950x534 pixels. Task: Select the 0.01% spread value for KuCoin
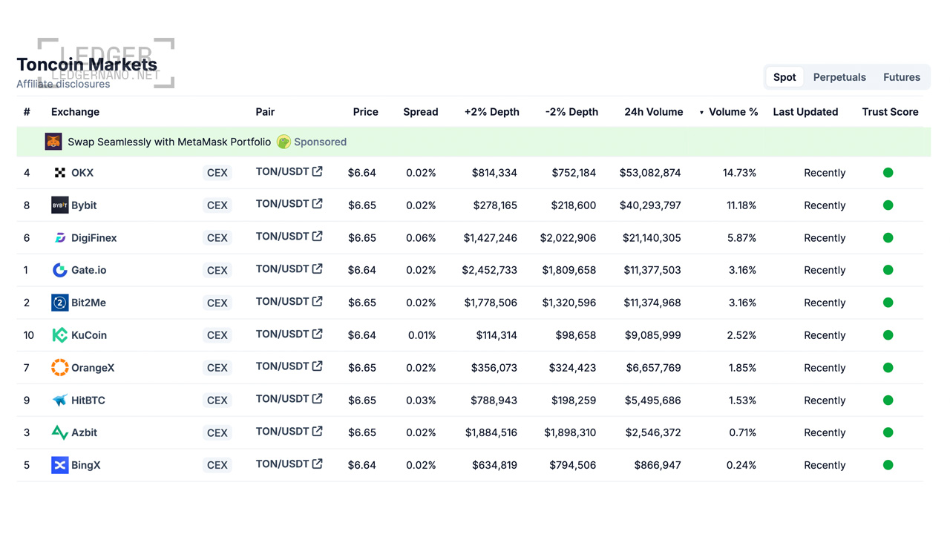click(x=422, y=335)
